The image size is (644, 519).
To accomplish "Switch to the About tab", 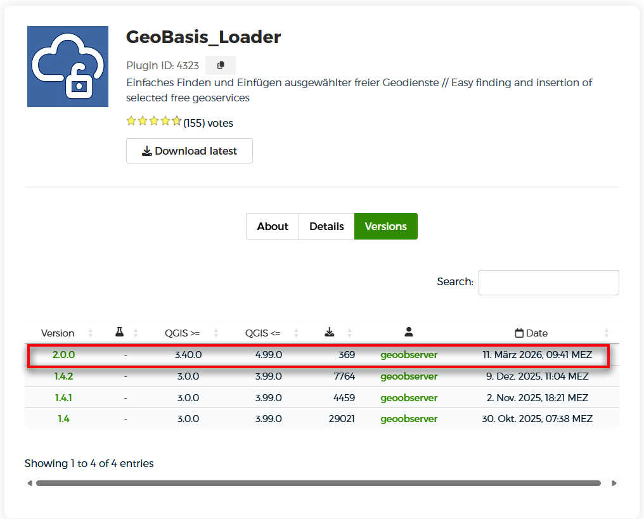I will tap(273, 226).
